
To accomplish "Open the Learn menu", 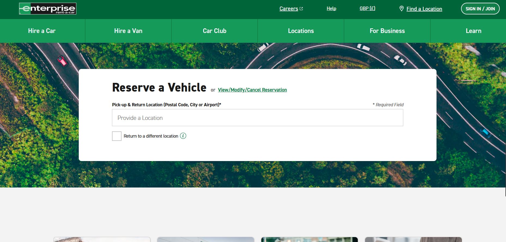I will (473, 31).
